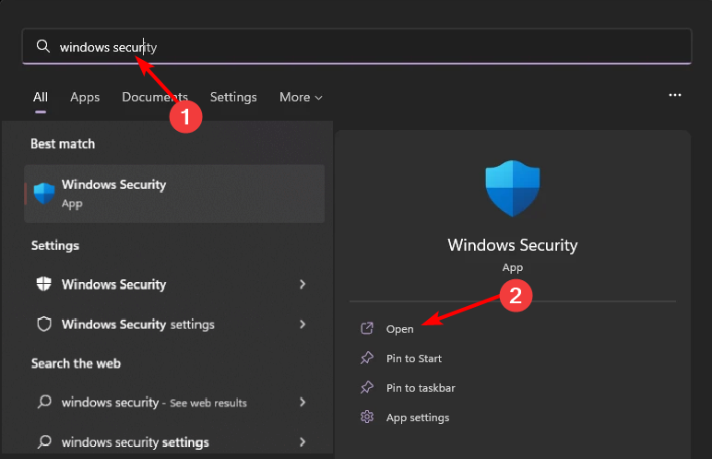
Task: Open App settings for Windows Security
Action: [x=418, y=418]
